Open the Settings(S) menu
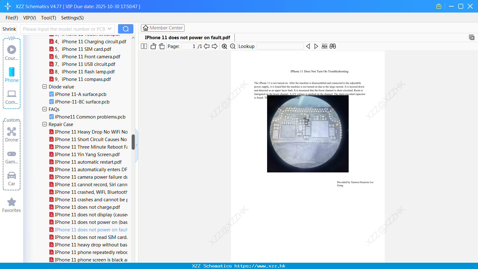This screenshot has width=478, height=269. (73, 18)
